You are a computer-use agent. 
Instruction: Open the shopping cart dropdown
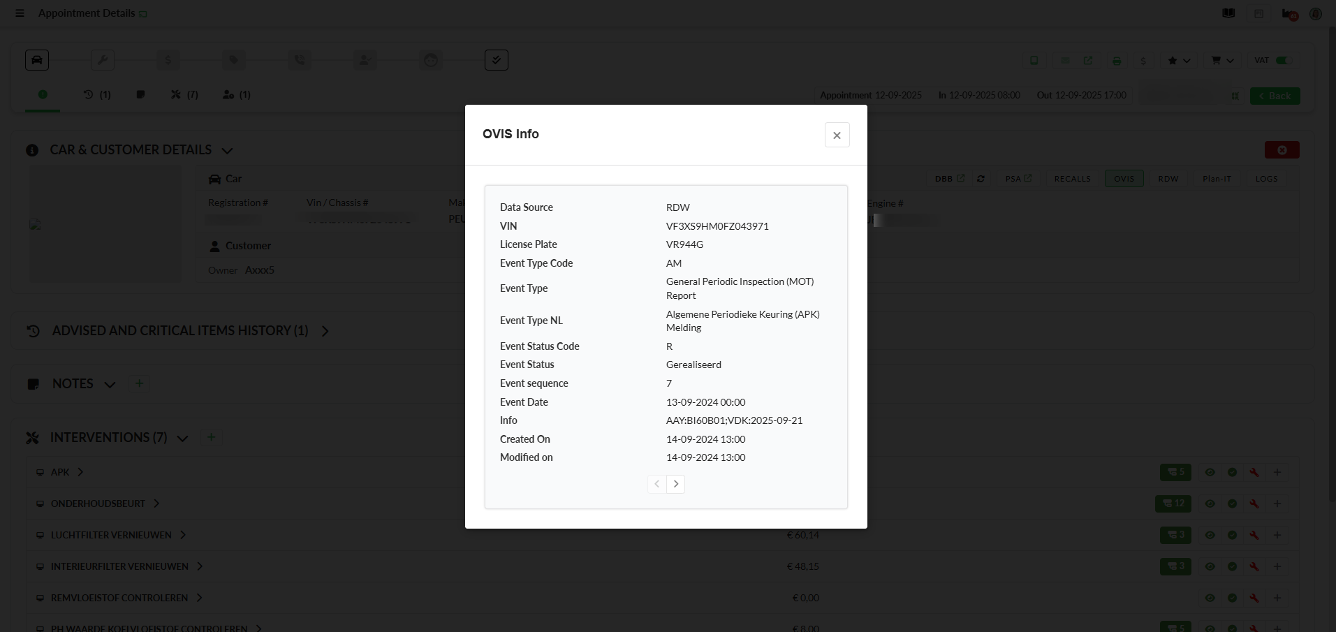point(1222,61)
